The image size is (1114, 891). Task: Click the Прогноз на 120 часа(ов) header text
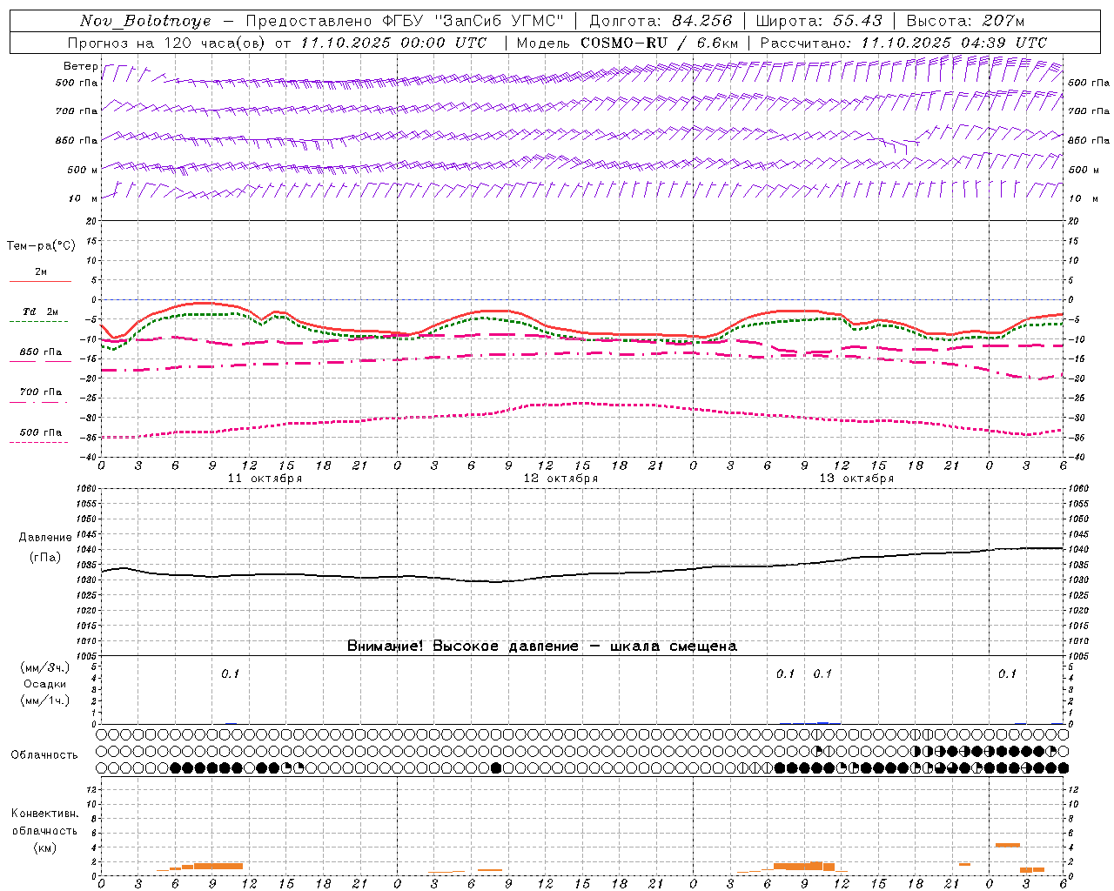click(x=166, y=43)
